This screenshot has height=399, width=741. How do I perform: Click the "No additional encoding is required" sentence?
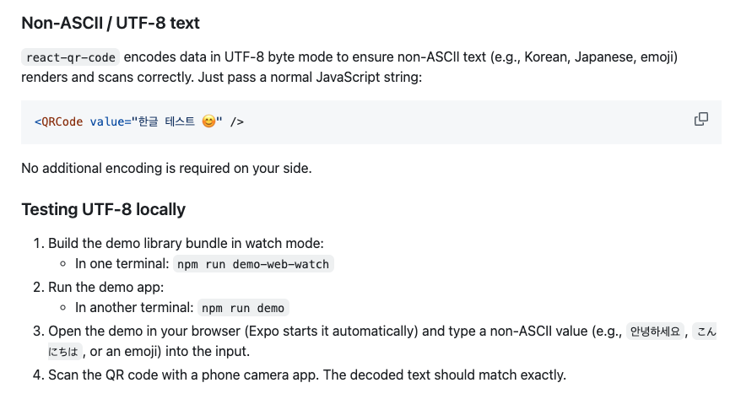[x=166, y=168]
